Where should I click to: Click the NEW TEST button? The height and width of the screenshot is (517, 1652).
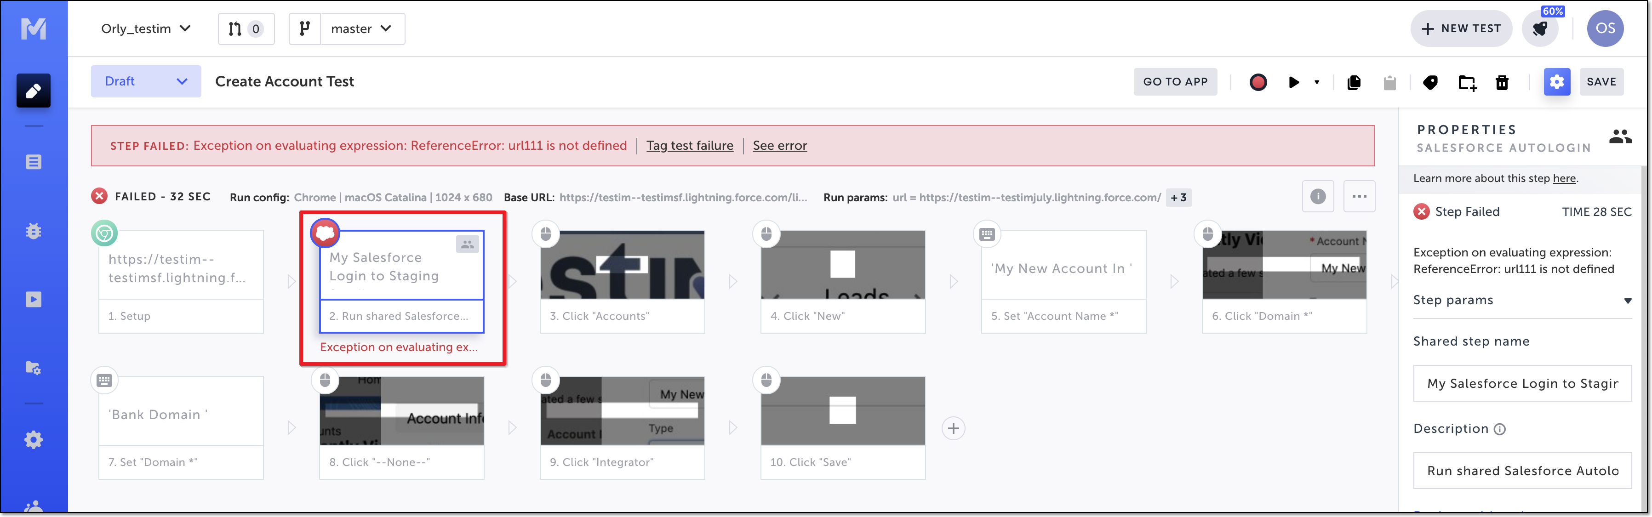pyautogui.click(x=1461, y=29)
